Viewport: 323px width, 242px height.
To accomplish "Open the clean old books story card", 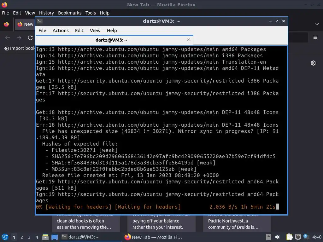I will [86, 223].
